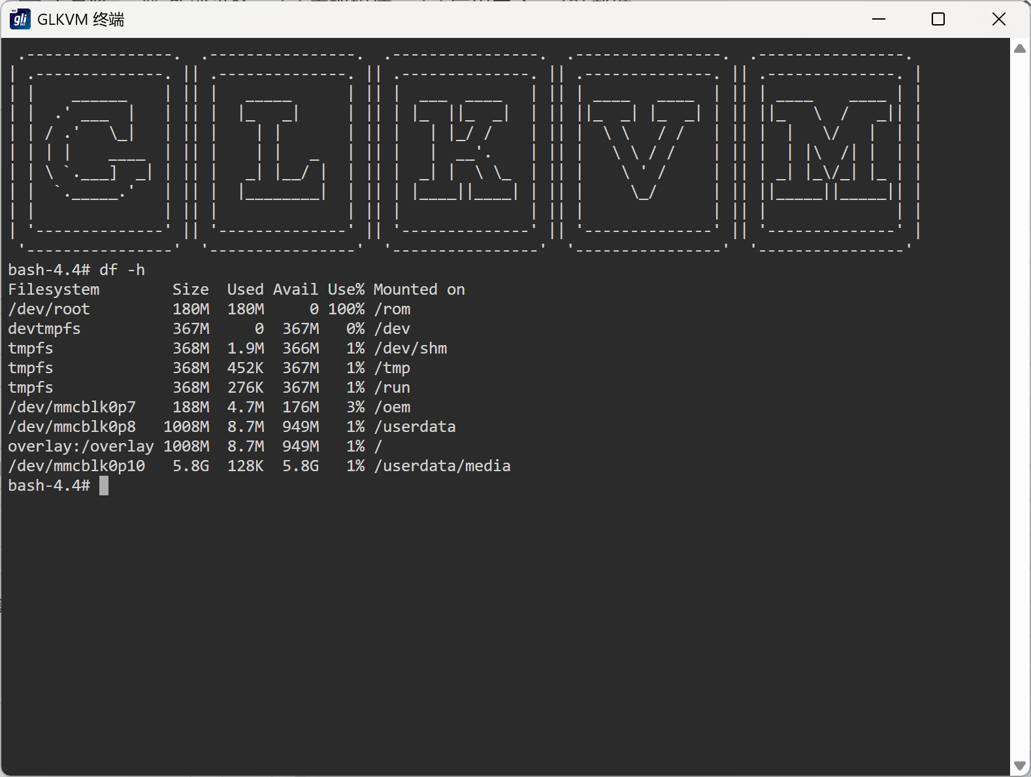Click the GLKVM app icon in title bar
1031x777 pixels.
pyautogui.click(x=20, y=19)
